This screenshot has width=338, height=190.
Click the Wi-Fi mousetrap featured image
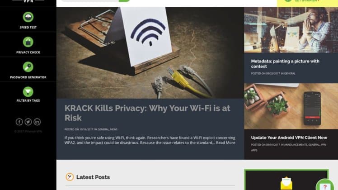[150, 53]
